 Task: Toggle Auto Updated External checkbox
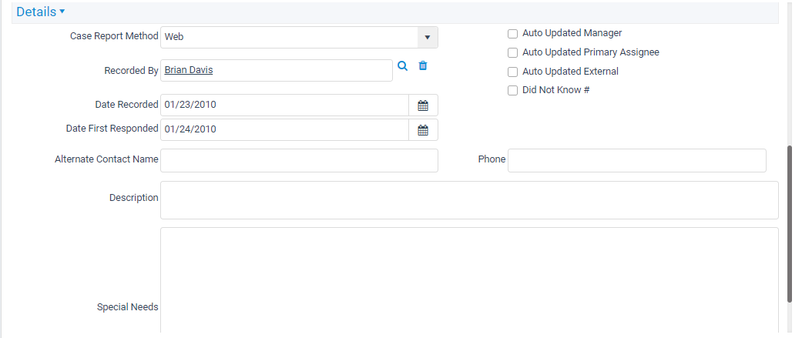click(512, 72)
